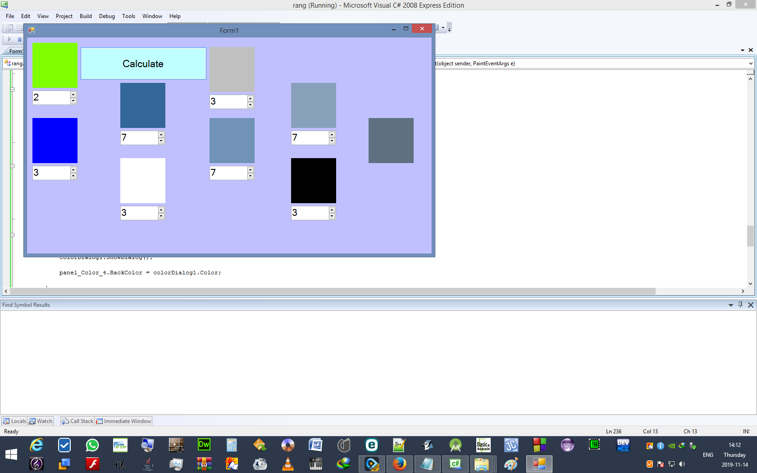Image resolution: width=757 pixels, height=473 pixels.
Task: Open the Project menu
Action: [64, 16]
